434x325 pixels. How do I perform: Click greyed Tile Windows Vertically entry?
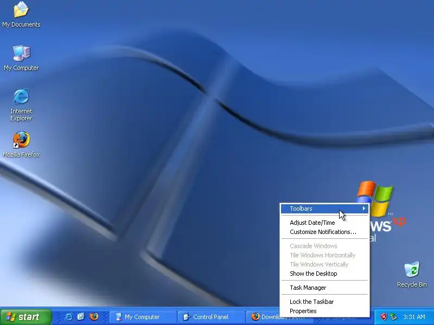click(x=324, y=264)
